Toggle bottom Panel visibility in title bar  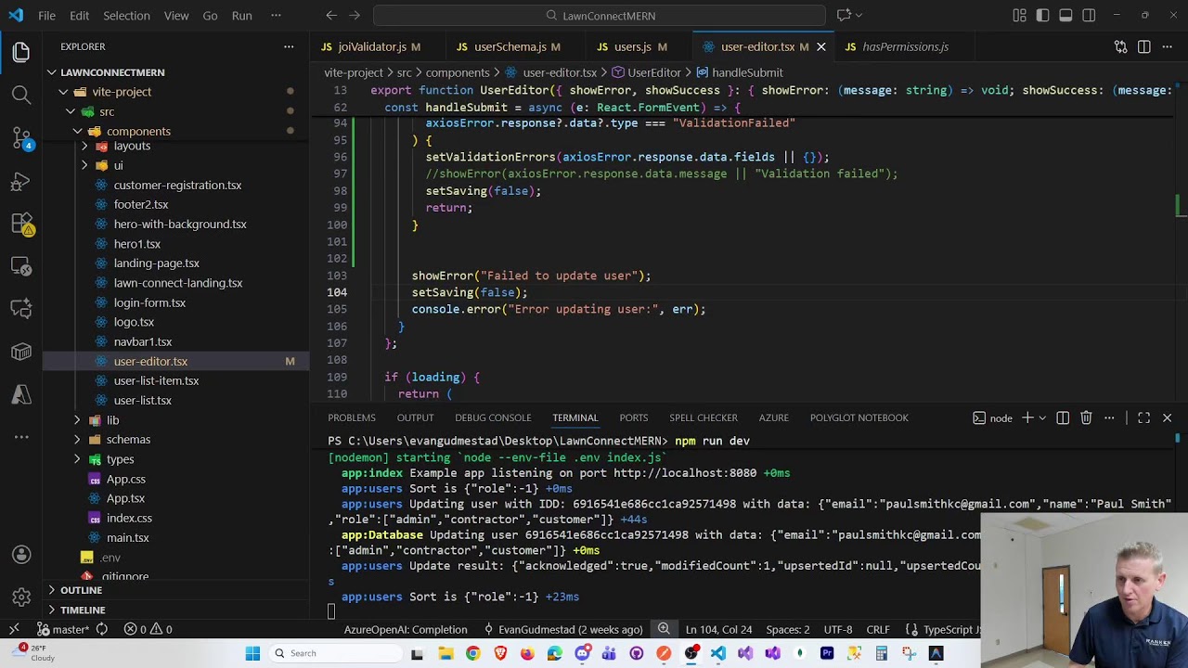pyautogui.click(x=1065, y=16)
